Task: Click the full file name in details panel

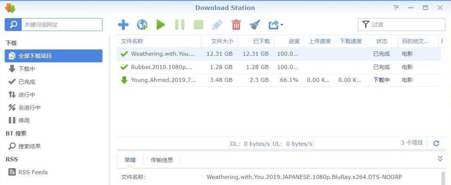Action: (304, 177)
